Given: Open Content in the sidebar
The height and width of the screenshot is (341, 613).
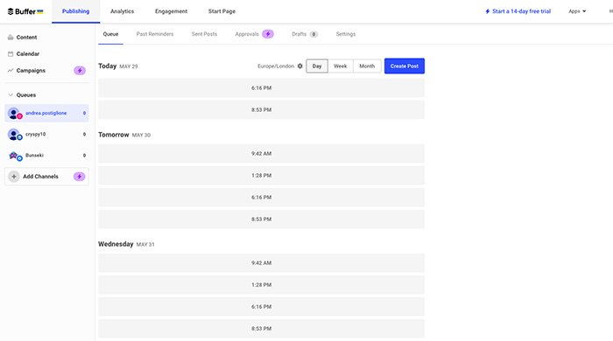Looking at the screenshot, I should (26, 38).
